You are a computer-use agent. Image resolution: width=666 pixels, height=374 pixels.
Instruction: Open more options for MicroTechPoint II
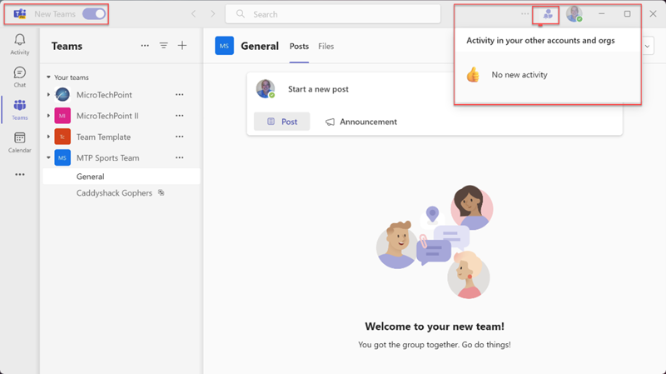[180, 116]
